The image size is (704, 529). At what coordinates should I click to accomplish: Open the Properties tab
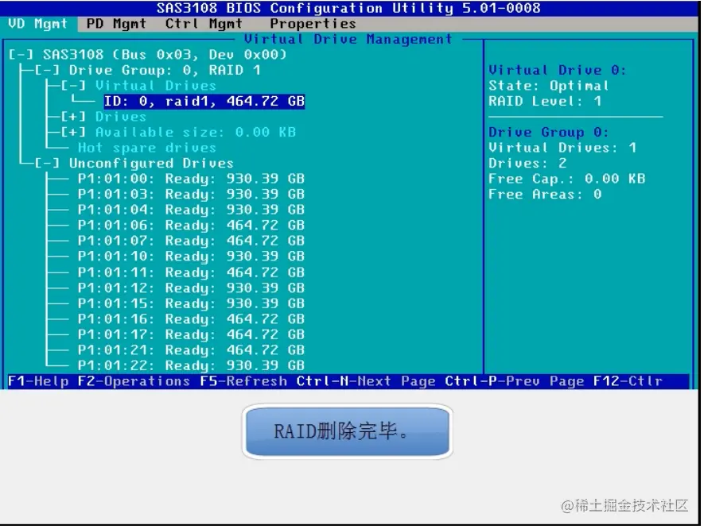(312, 23)
